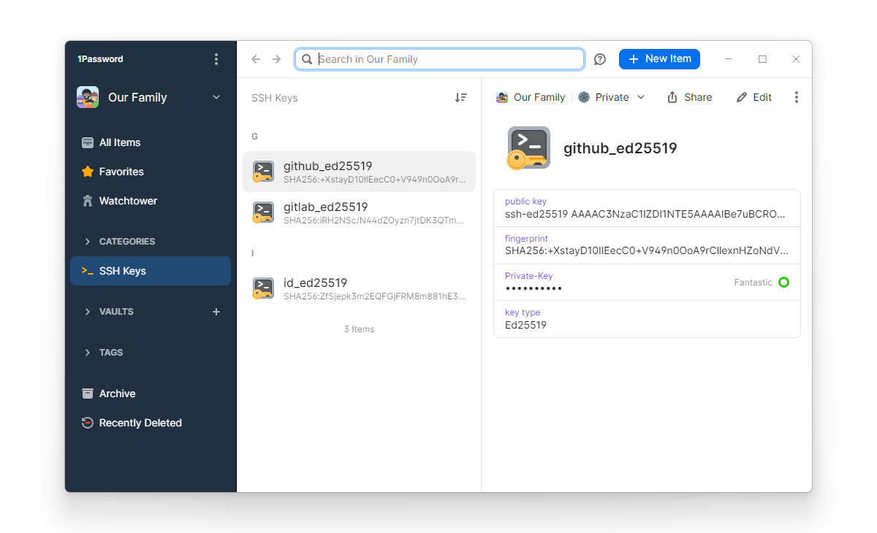Open the item three-dot more menu
The image size is (877, 533).
pyautogui.click(x=797, y=97)
